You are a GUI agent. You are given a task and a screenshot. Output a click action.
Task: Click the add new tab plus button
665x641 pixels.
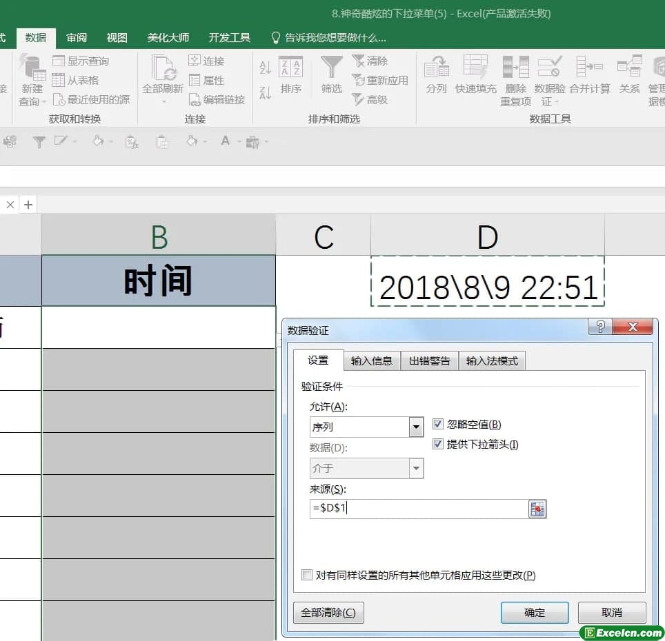[x=28, y=205]
